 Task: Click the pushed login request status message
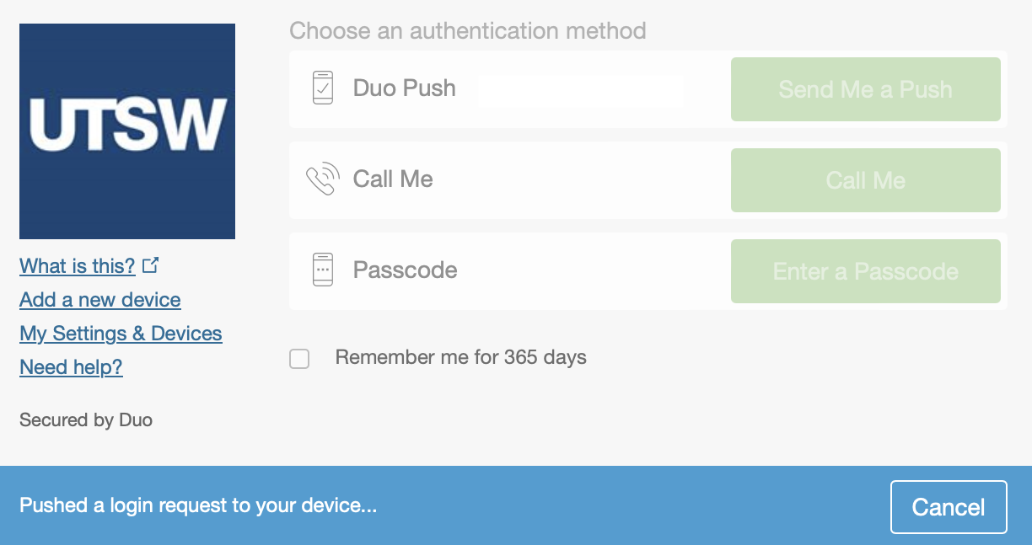point(200,505)
